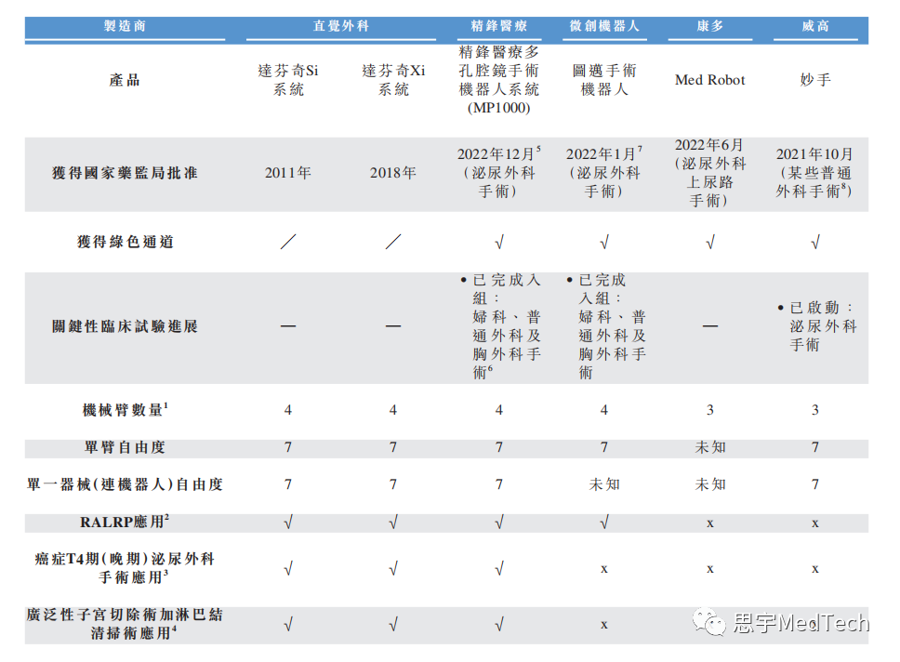
Task: Click the 妙手 product cell
Action: (x=815, y=80)
